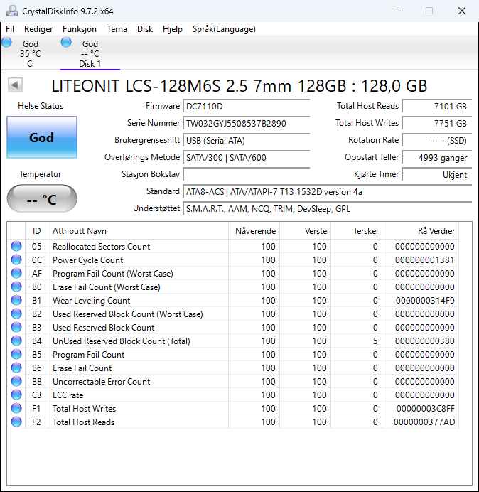479x492 pixels.
Task: Click status orb of Uncorrectable Error Count row
Action: pos(16,381)
